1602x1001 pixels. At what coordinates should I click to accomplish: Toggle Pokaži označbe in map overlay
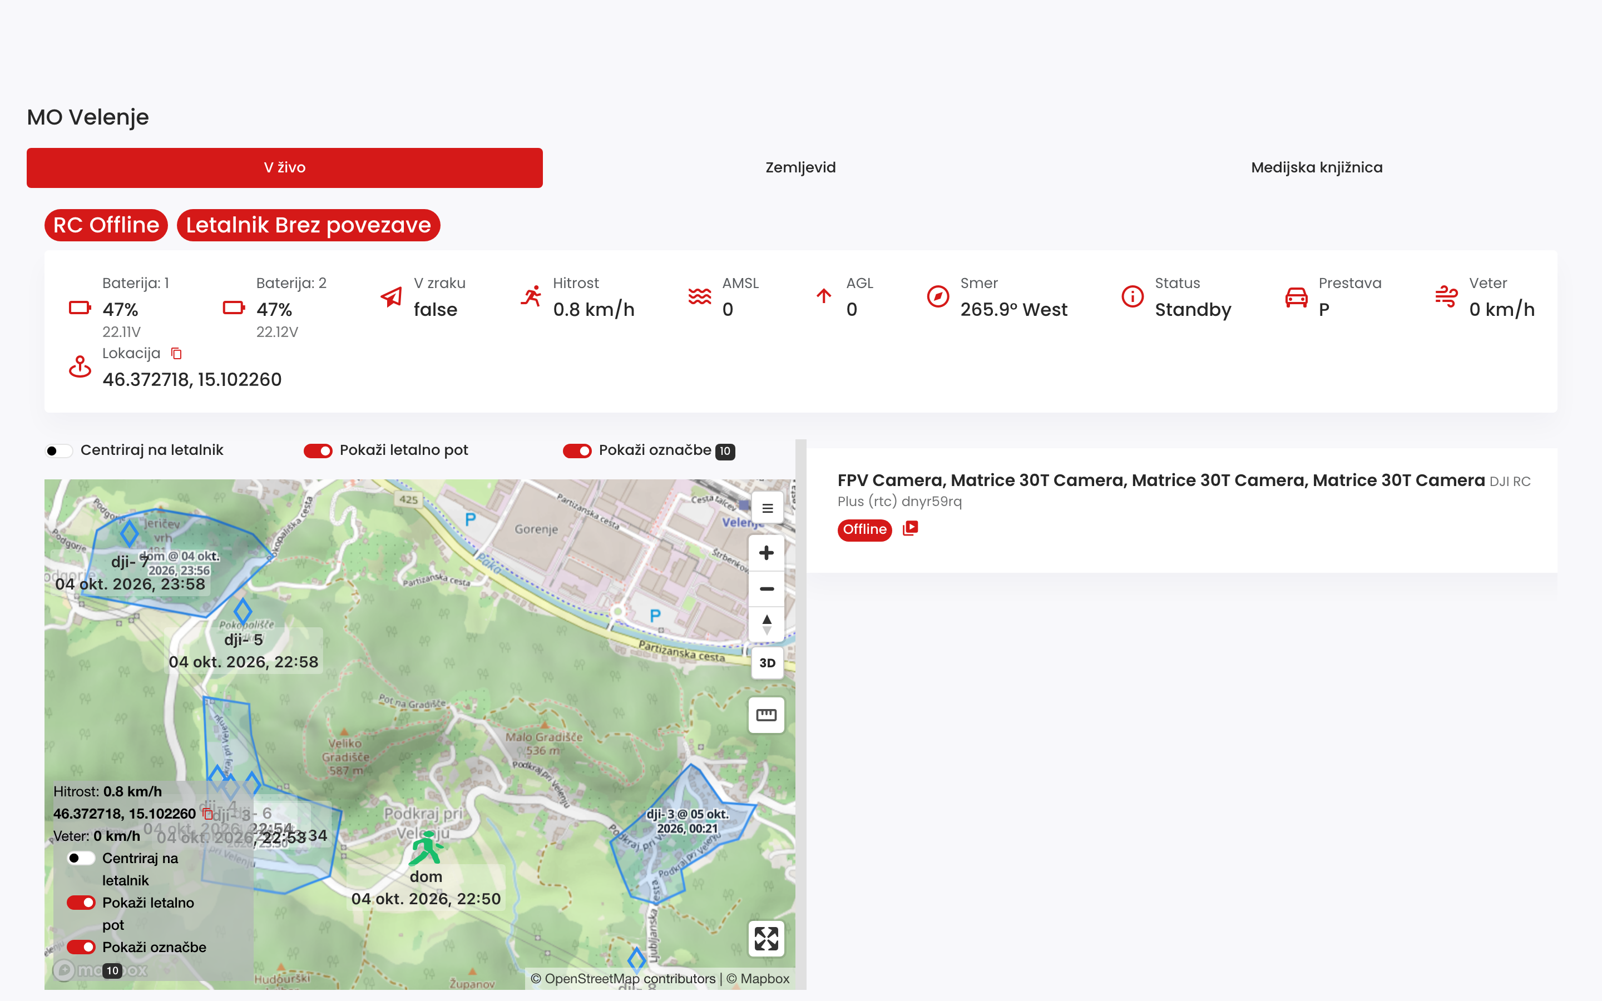click(81, 947)
